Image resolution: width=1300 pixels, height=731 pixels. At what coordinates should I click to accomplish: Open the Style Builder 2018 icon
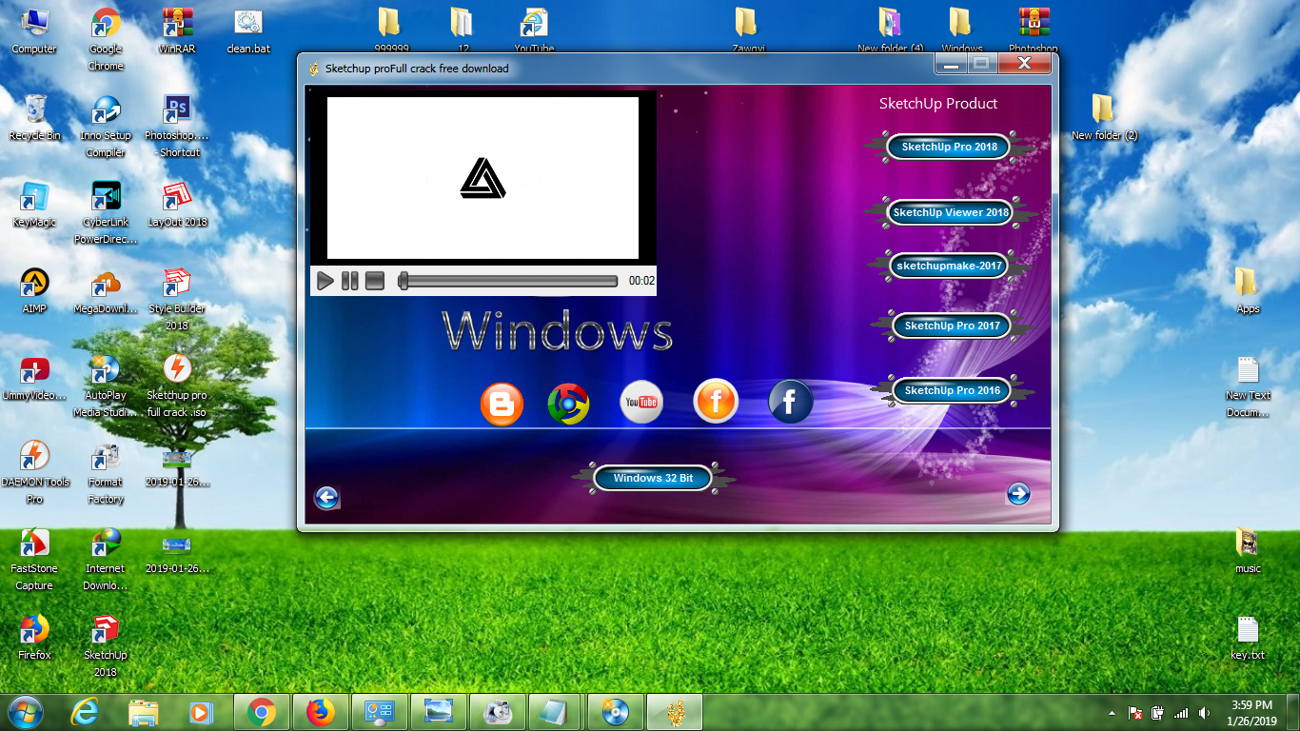[177, 299]
